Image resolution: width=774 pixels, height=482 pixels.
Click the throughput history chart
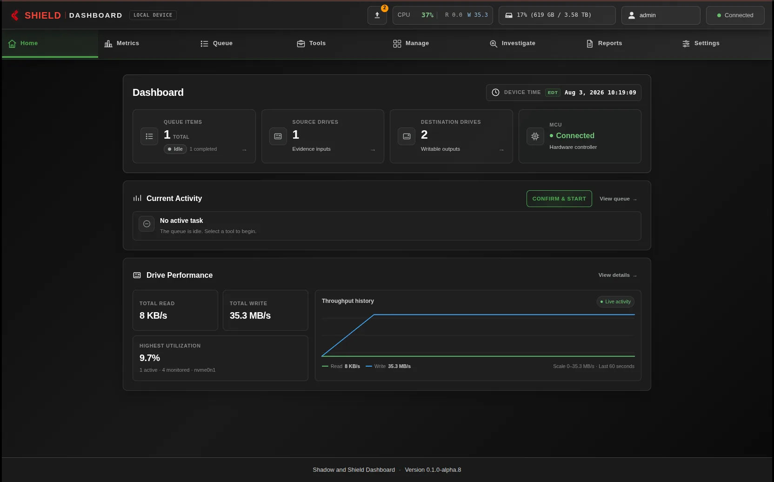[x=478, y=335]
